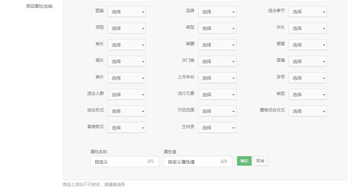Viewport: 352px width, 188px height.
Task: Expand the 裙摆 dropdown
Action: click(x=307, y=45)
